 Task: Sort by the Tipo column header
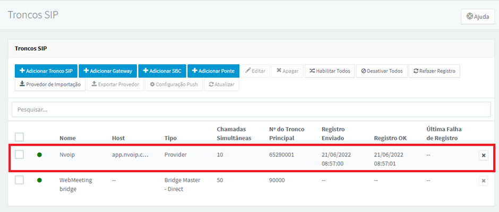coord(171,138)
